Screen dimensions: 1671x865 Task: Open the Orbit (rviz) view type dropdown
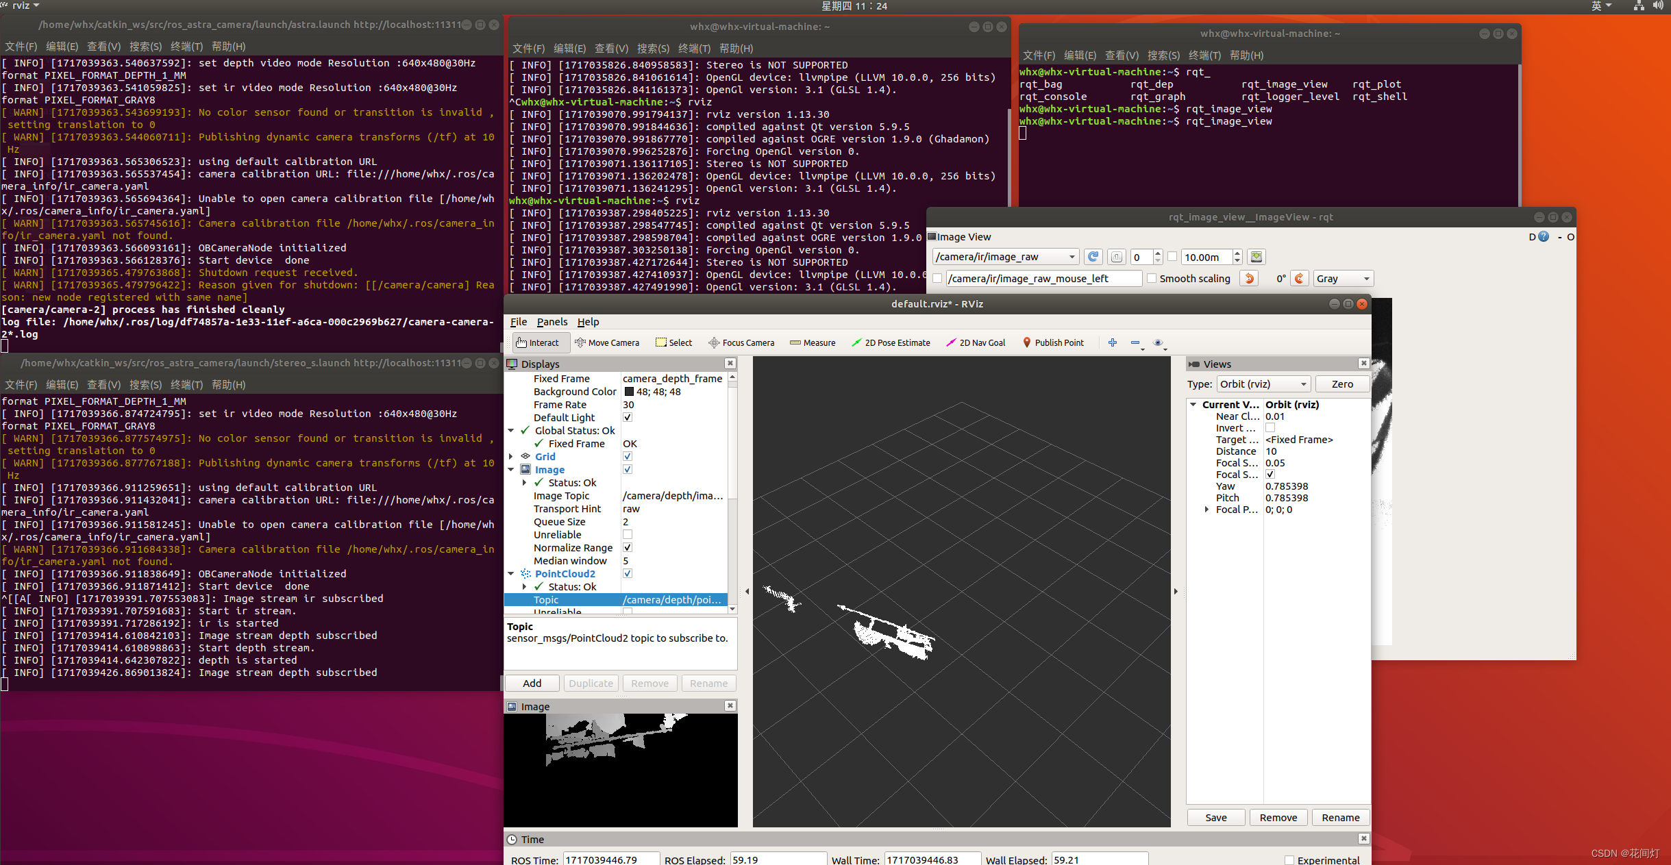[x=1263, y=384]
